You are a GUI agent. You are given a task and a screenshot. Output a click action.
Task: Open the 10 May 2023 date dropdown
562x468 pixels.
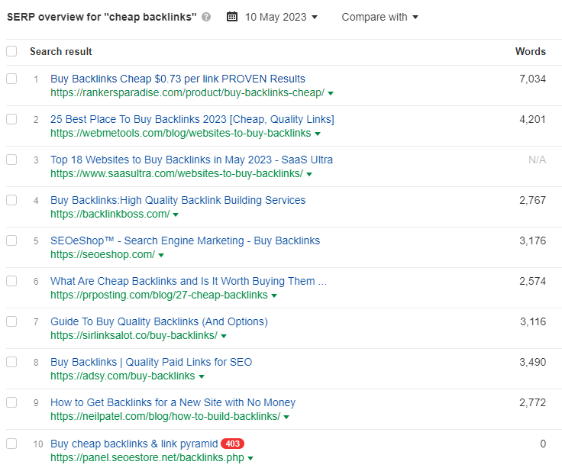281,17
